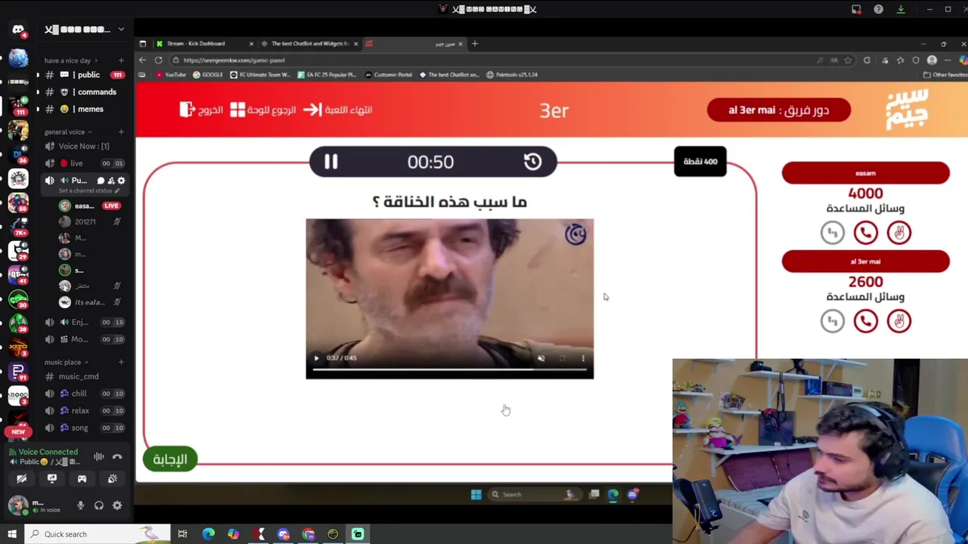Return to the board via الرجوع للوحة
This screenshot has width=968, height=544.
(x=263, y=110)
